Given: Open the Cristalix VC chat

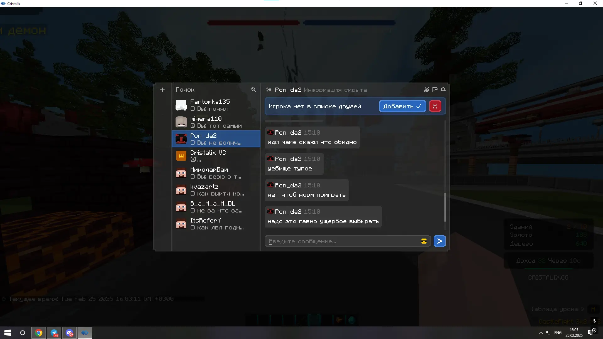Looking at the screenshot, I should pyautogui.click(x=216, y=156).
